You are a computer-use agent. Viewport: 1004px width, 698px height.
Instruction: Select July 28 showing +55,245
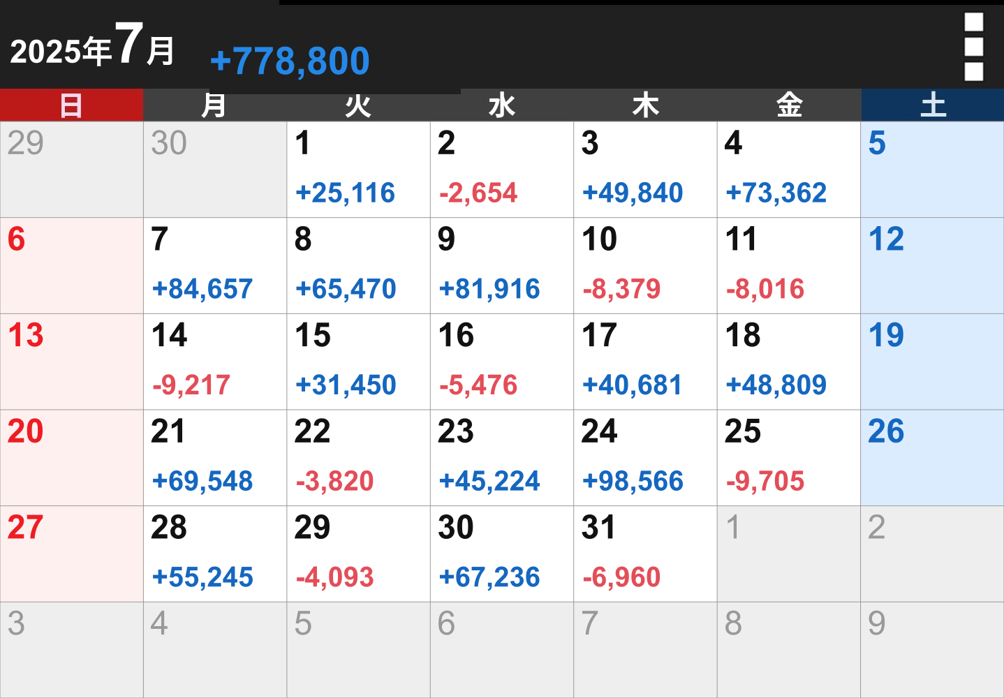tap(215, 554)
